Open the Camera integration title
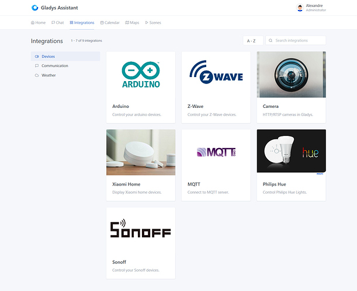The width and height of the screenshot is (357, 291). coord(271,106)
